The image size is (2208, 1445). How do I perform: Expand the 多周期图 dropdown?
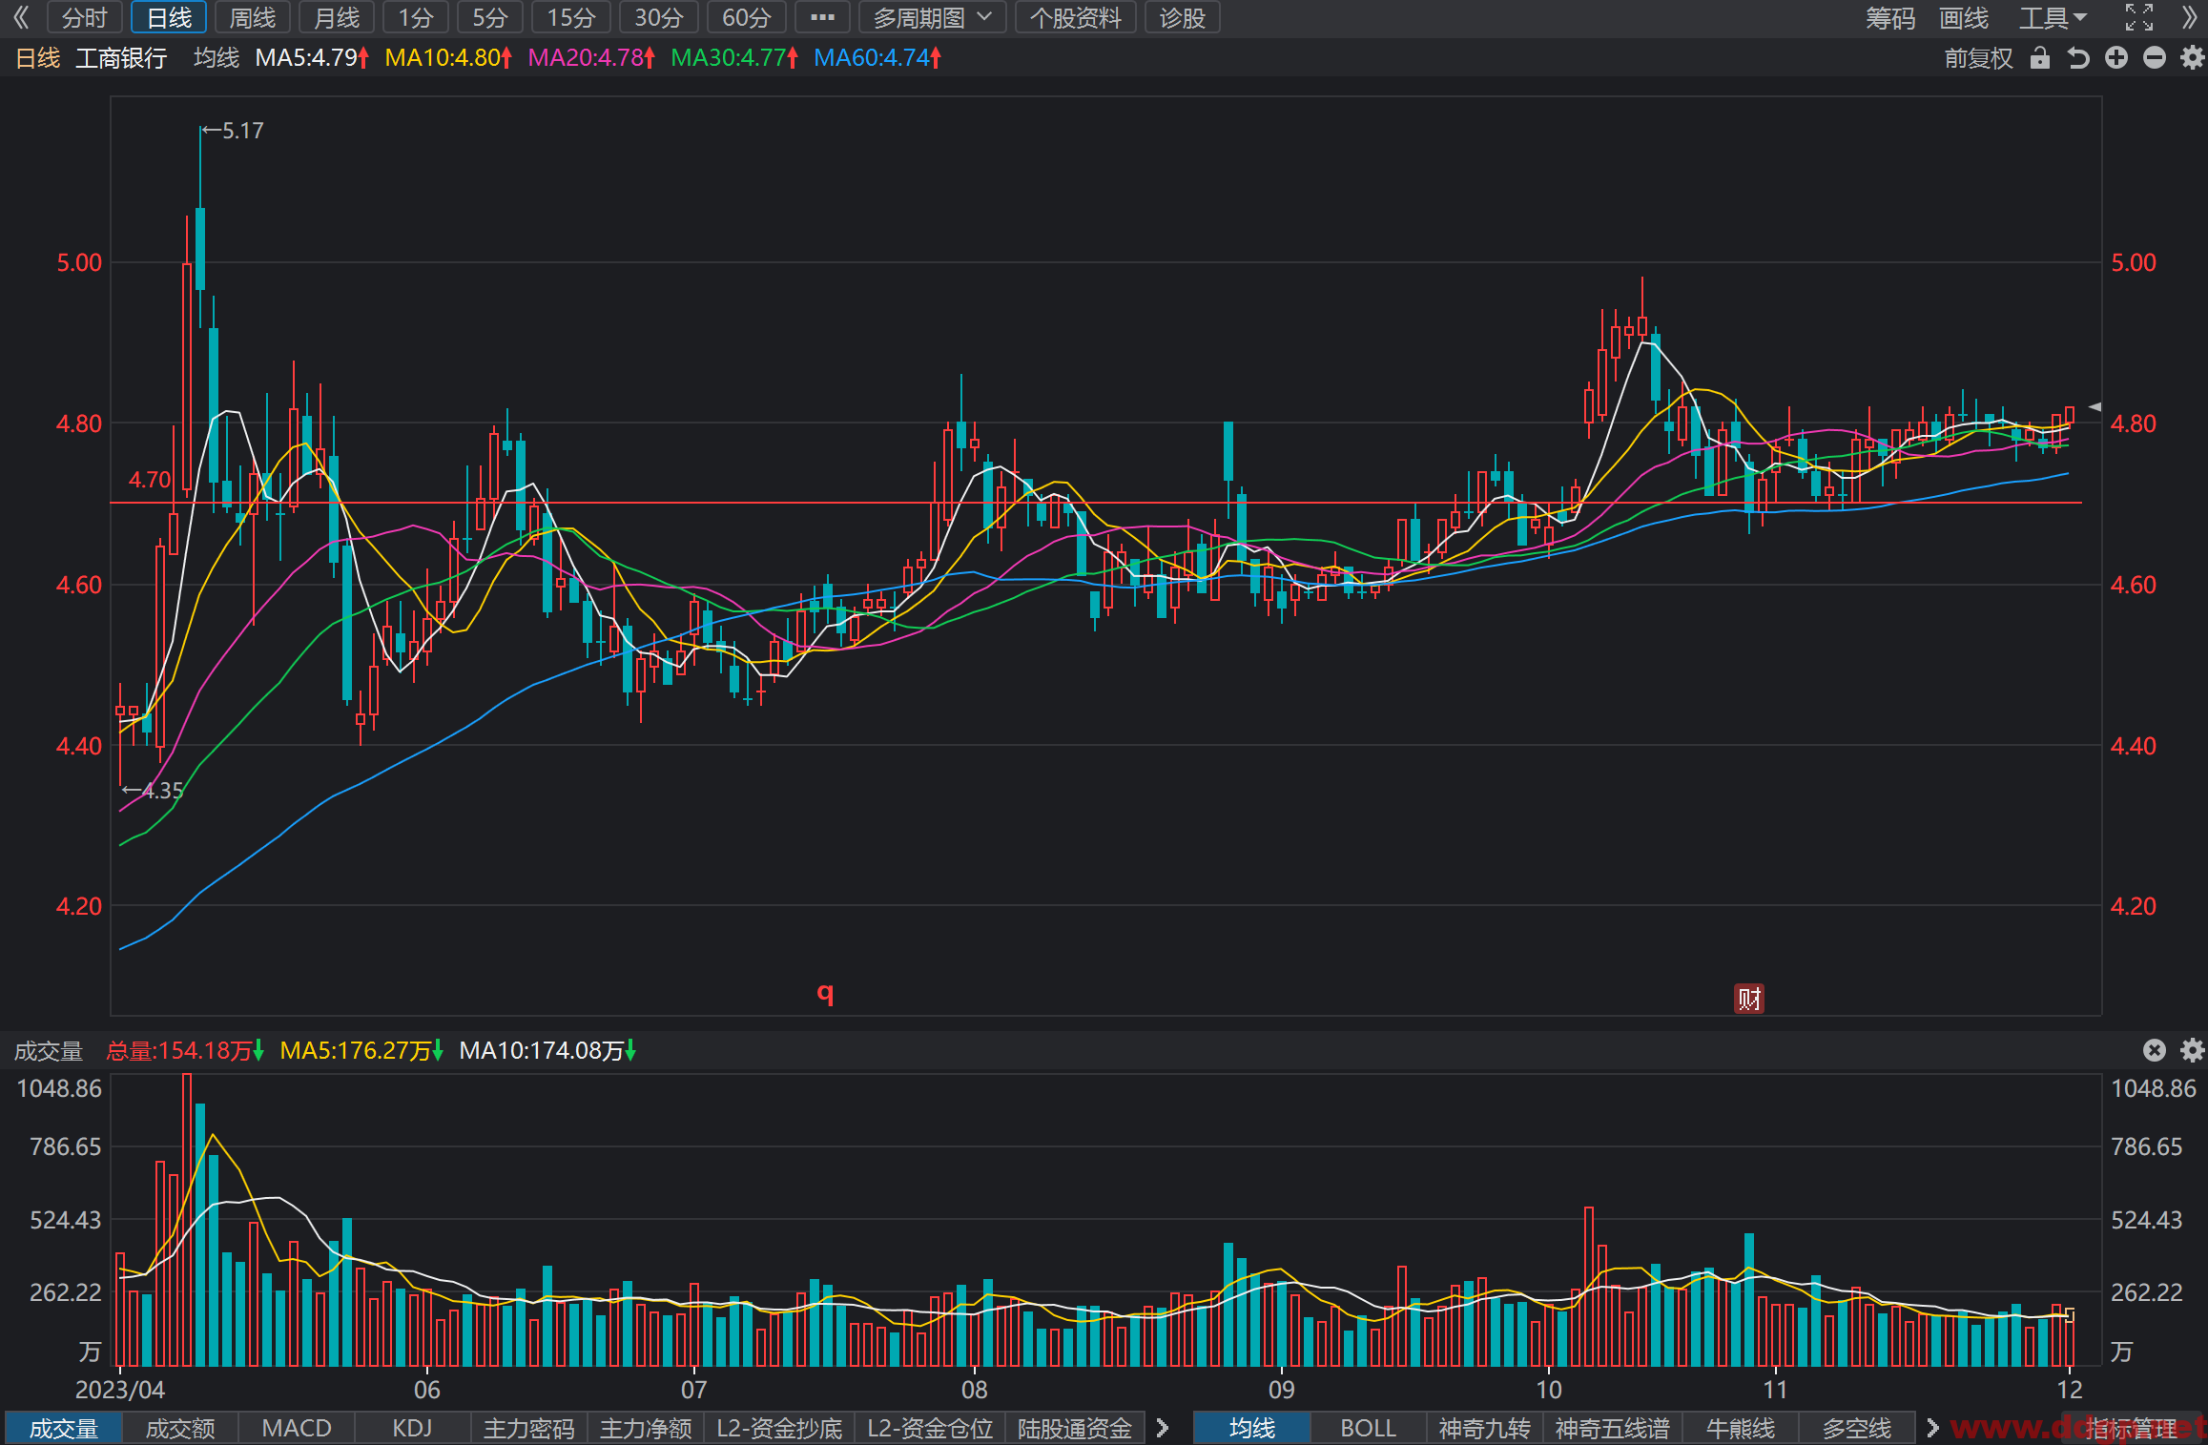[x=932, y=17]
